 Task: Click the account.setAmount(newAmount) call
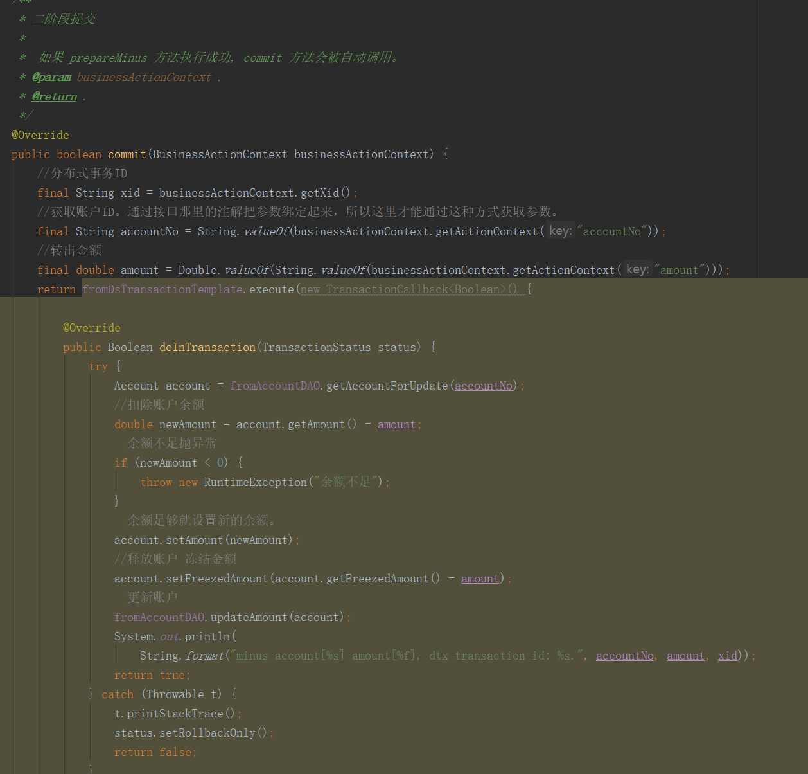pos(204,540)
